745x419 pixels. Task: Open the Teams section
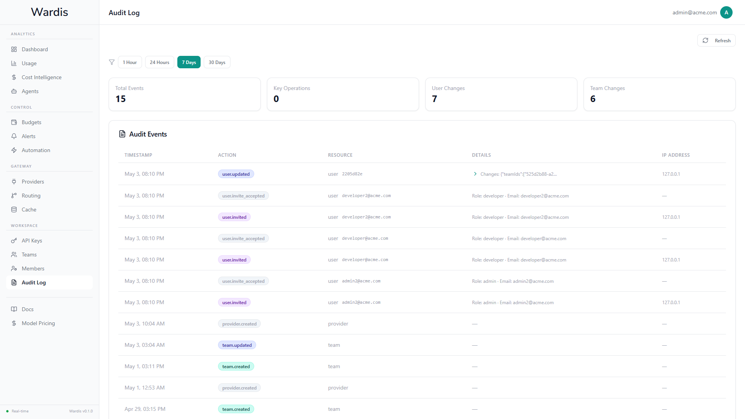(x=49, y=255)
